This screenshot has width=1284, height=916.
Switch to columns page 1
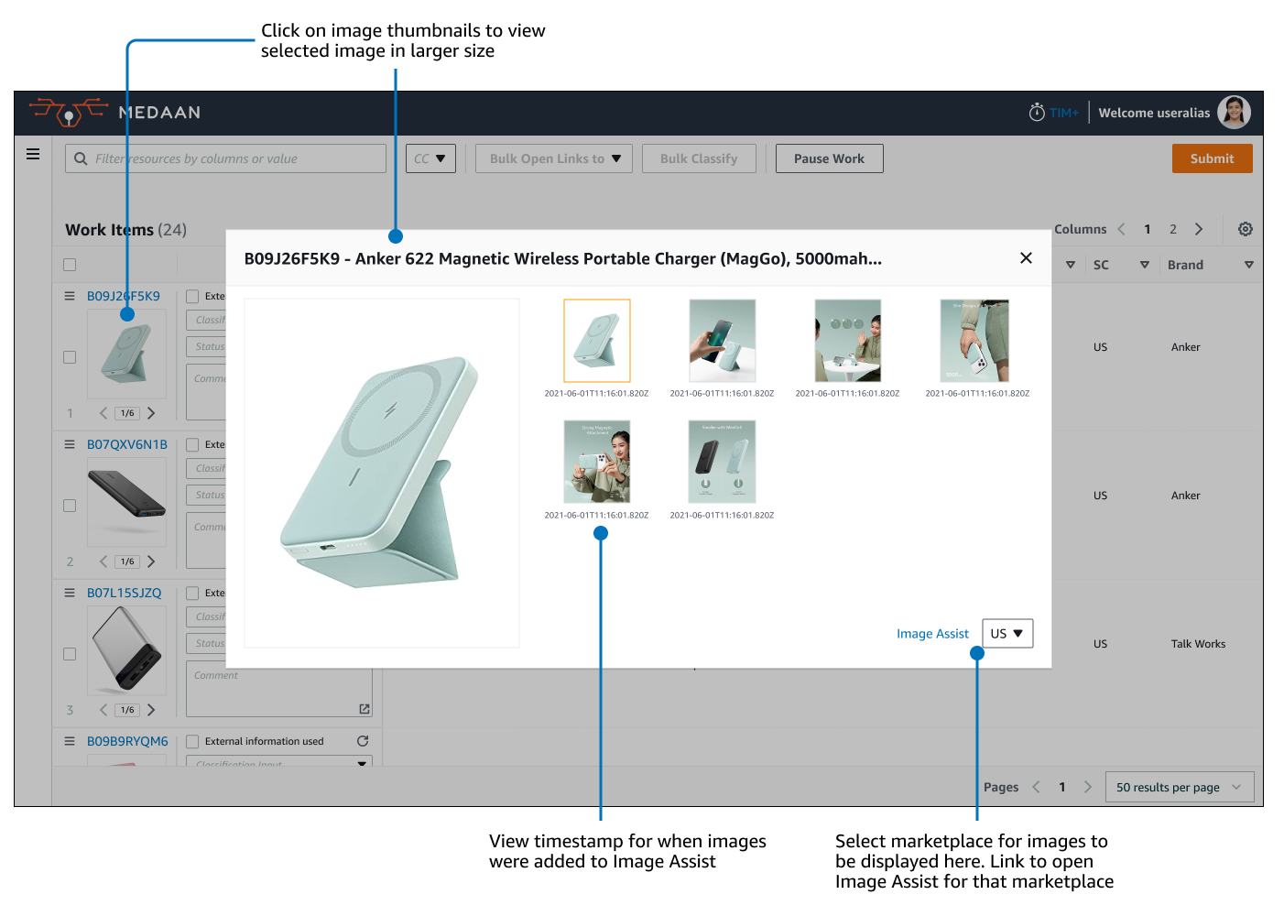tap(1147, 229)
